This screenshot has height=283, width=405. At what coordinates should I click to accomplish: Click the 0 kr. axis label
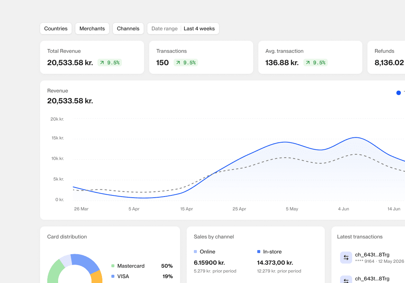point(60,200)
